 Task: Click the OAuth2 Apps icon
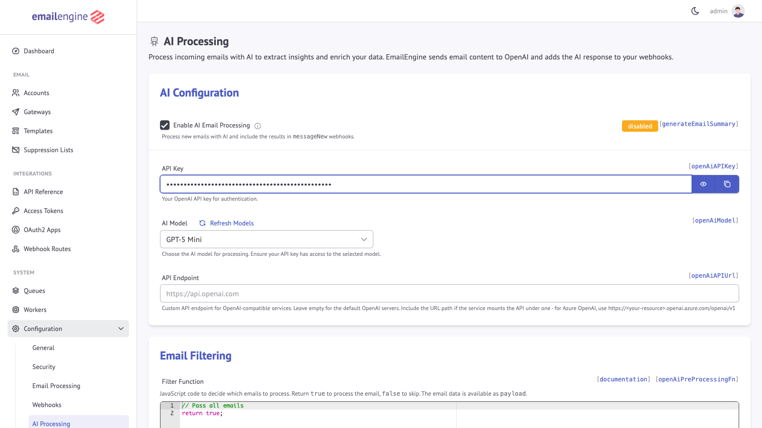16,230
